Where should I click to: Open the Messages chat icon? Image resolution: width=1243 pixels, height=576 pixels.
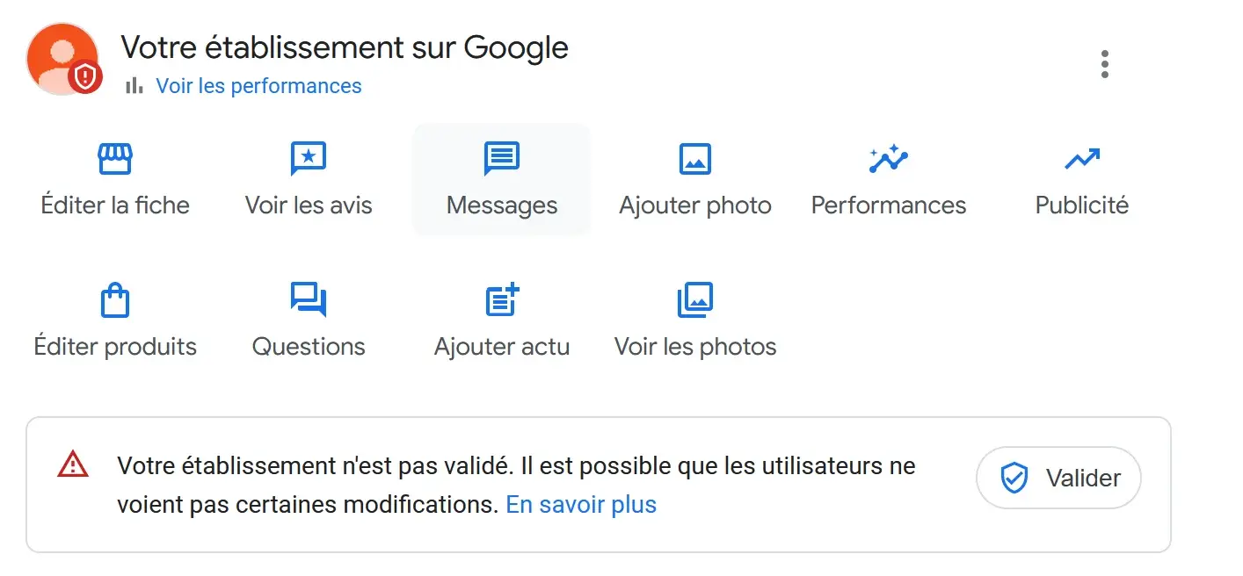pos(502,159)
